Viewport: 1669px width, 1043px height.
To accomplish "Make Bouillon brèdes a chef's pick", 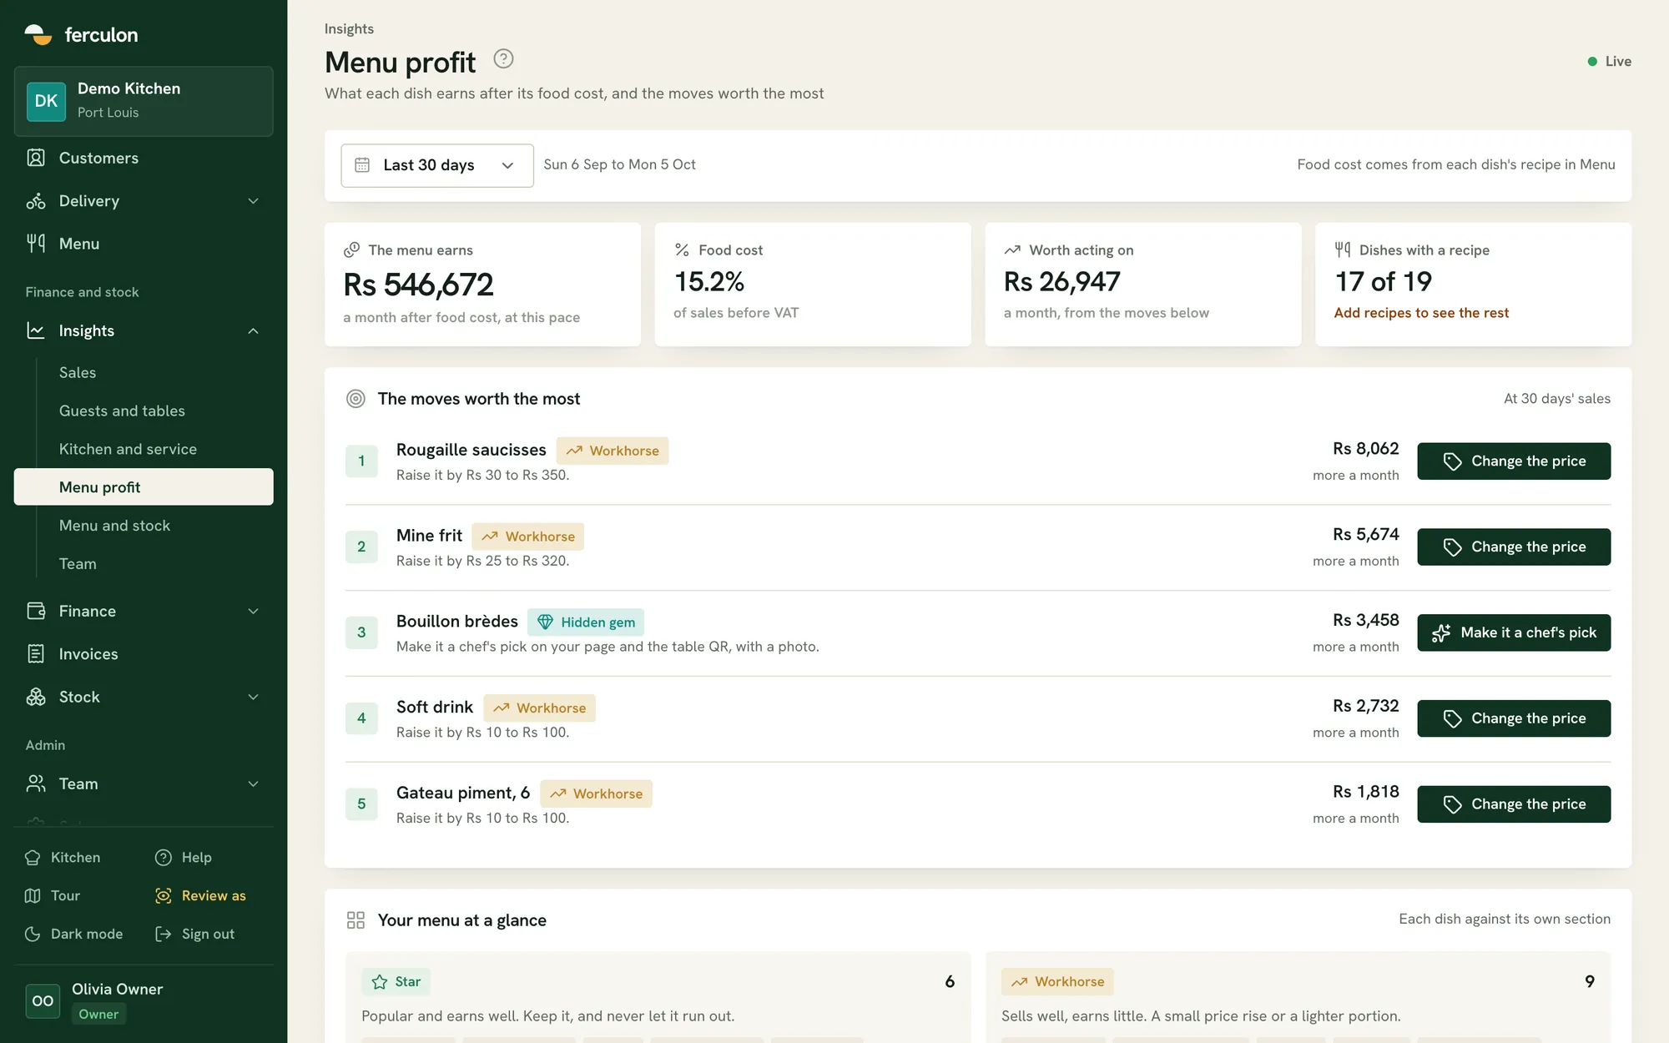I will [1514, 632].
